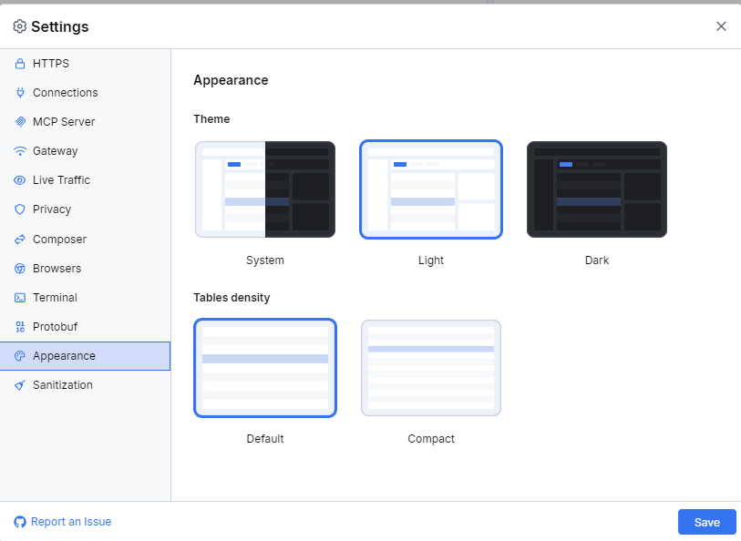Select the Privacy shield icon
Screen dimensions: 741x541
(x=17, y=209)
